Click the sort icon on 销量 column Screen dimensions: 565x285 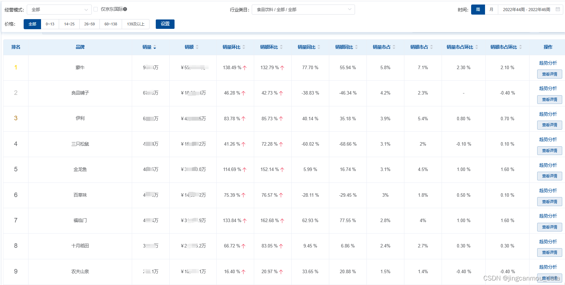[x=155, y=47]
